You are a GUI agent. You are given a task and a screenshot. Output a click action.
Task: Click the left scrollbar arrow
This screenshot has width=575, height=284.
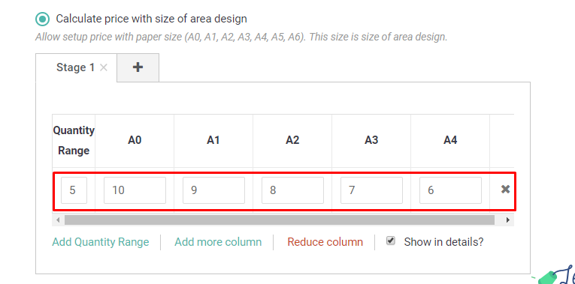click(58, 220)
